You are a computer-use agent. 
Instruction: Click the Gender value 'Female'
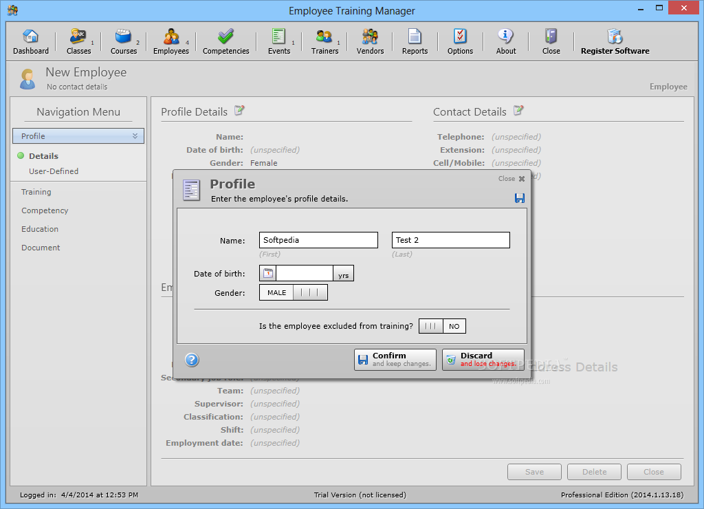pyautogui.click(x=263, y=163)
